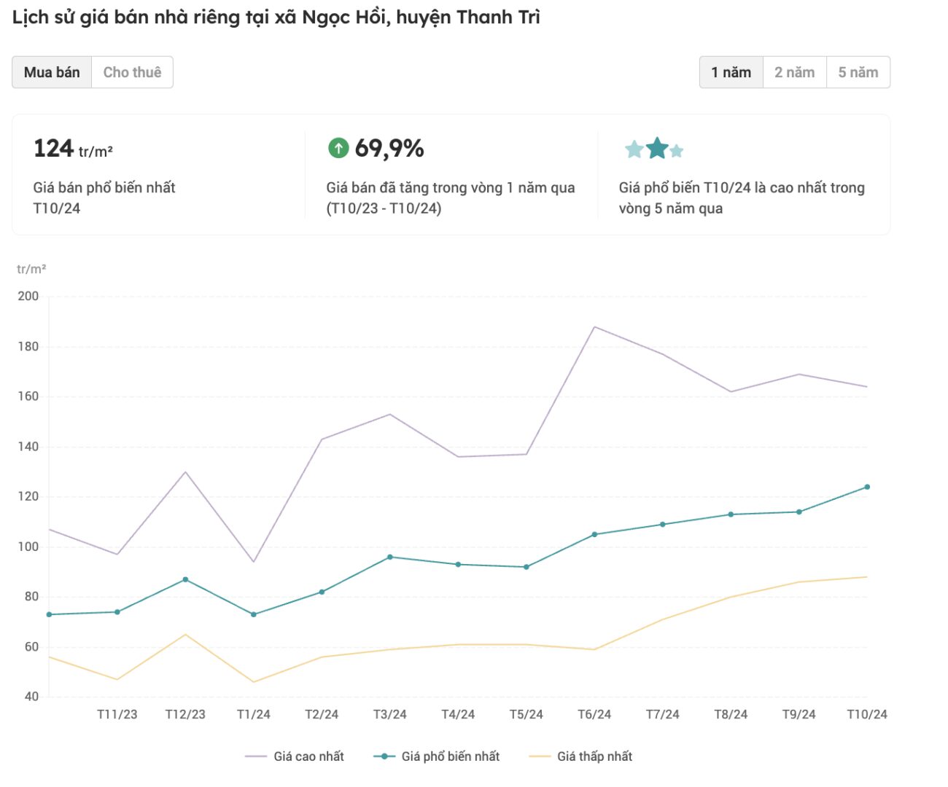The image size is (948, 787).
Task: Click the 69,9% price increase figure
Action: click(x=389, y=149)
